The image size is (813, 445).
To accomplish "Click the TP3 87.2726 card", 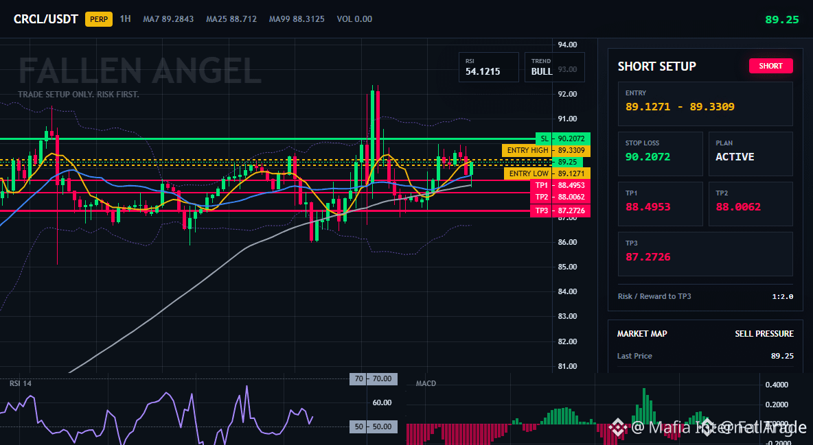I will (x=705, y=254).
